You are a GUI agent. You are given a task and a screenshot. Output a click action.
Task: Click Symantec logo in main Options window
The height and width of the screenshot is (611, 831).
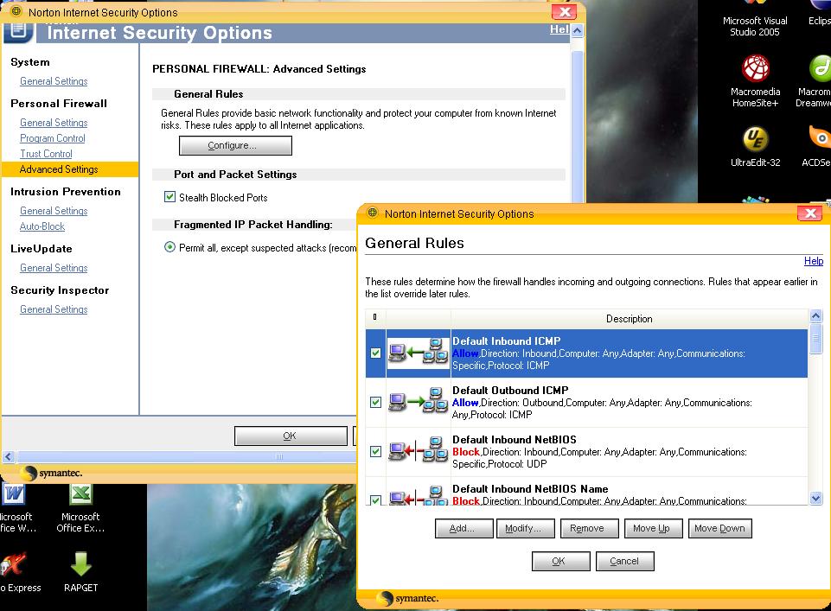click(51, 473)
